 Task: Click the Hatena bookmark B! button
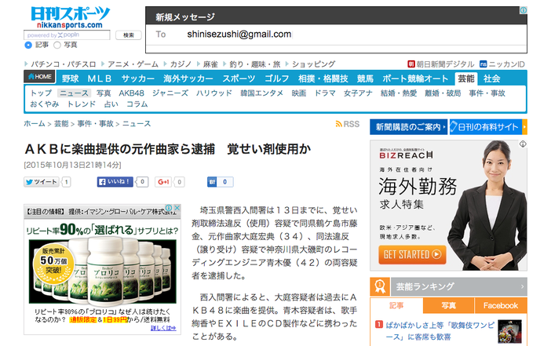[x=212, y=181]
